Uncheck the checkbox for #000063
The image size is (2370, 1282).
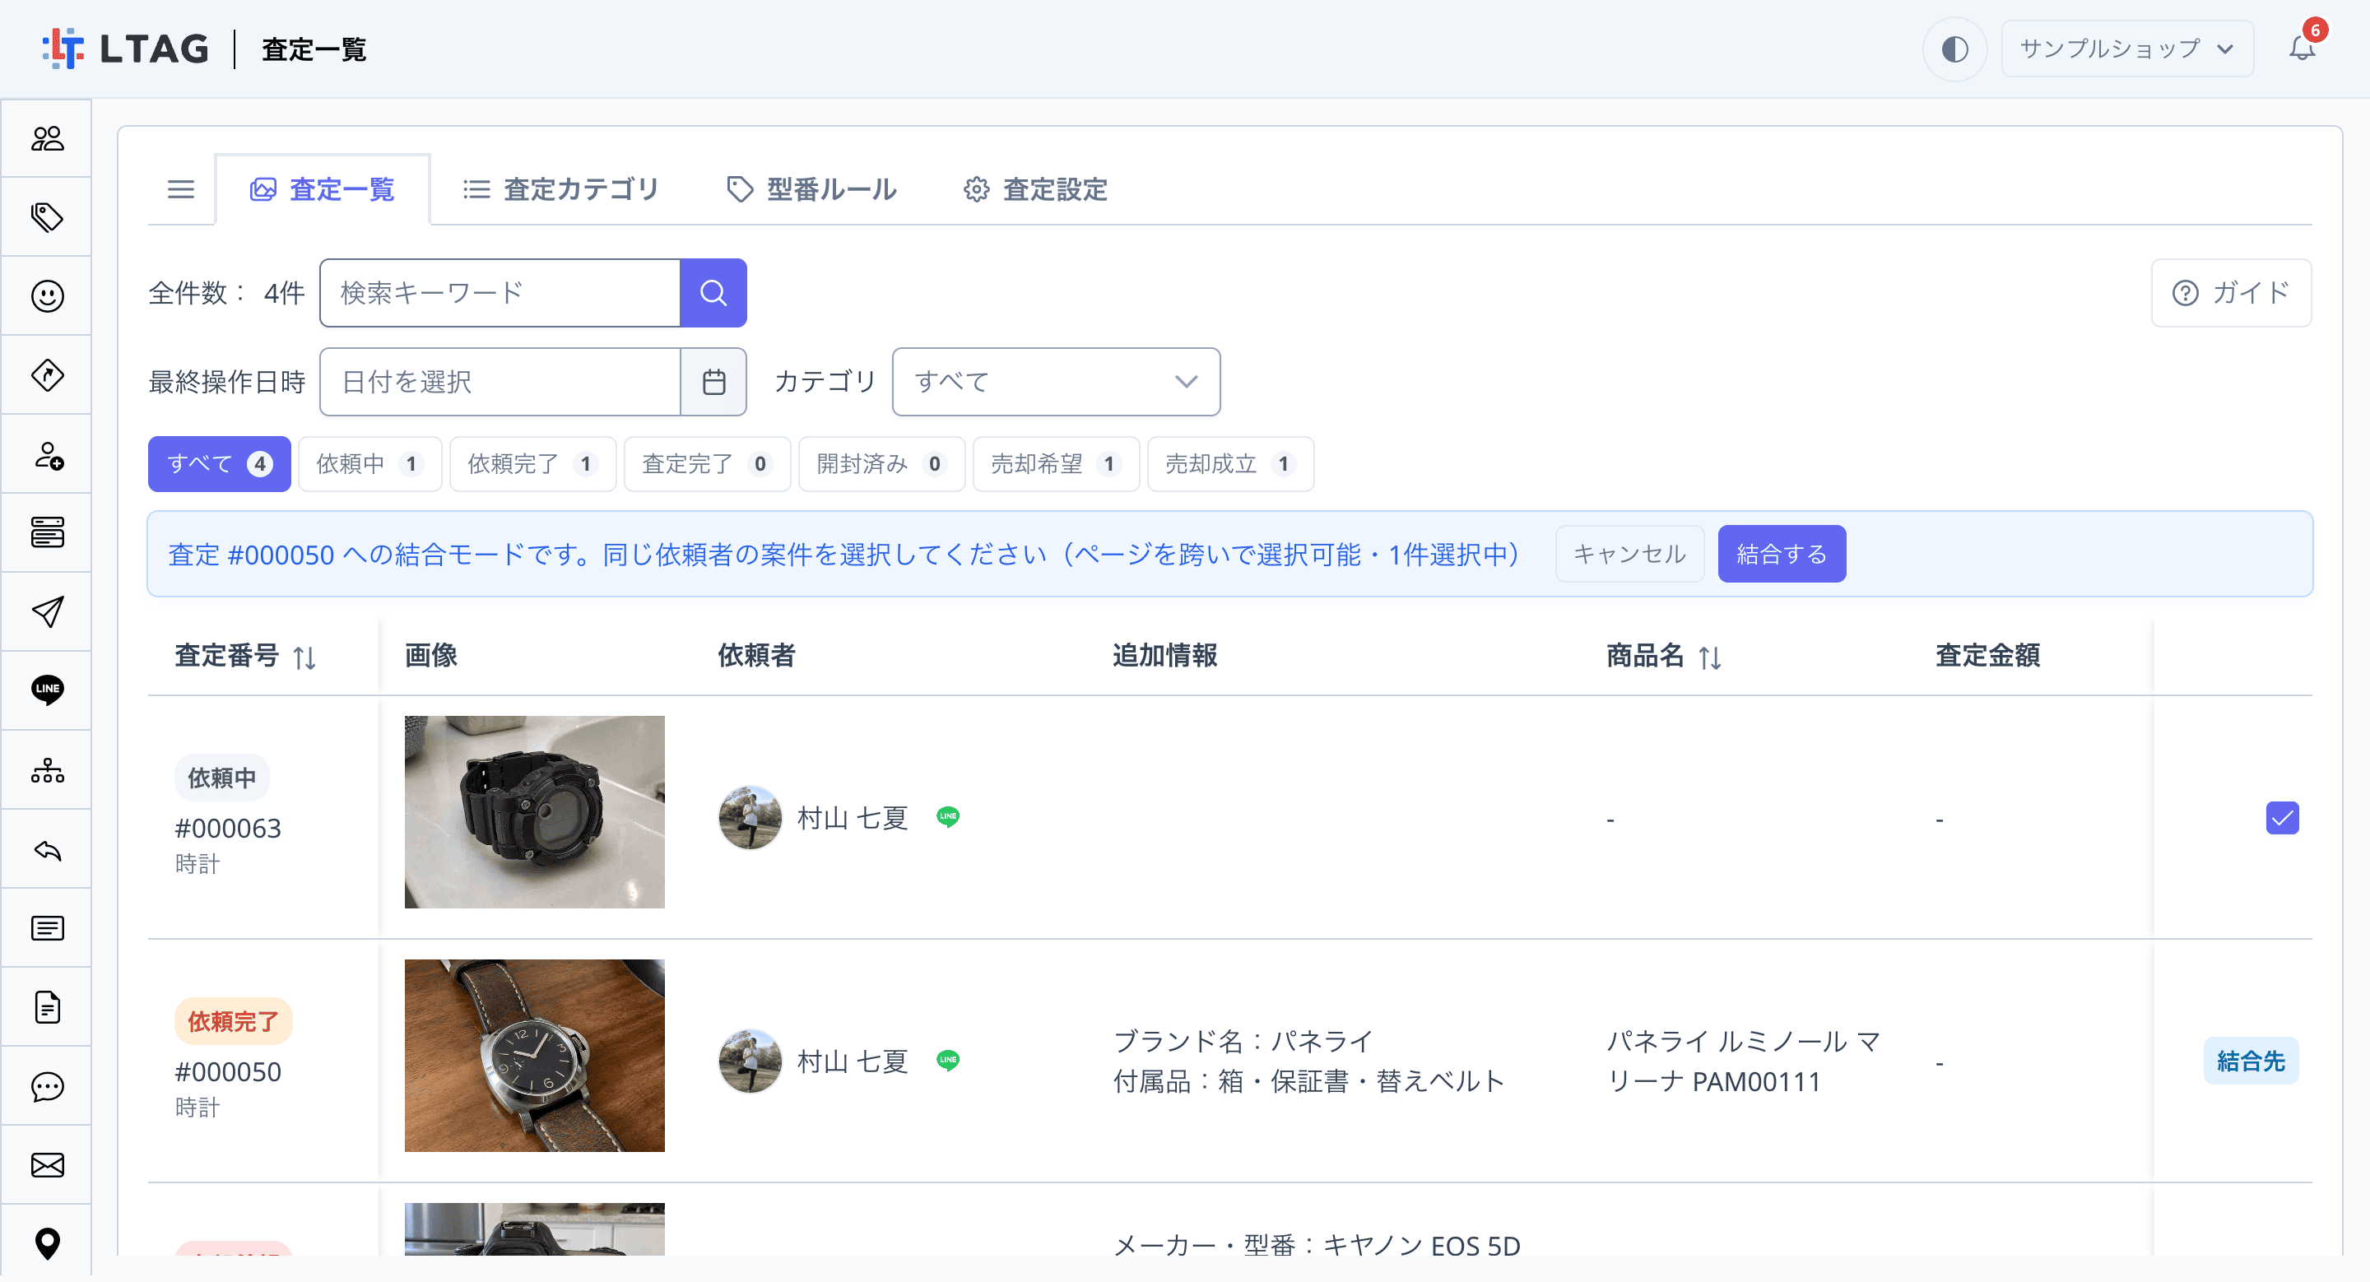[x=2282, y=818]
